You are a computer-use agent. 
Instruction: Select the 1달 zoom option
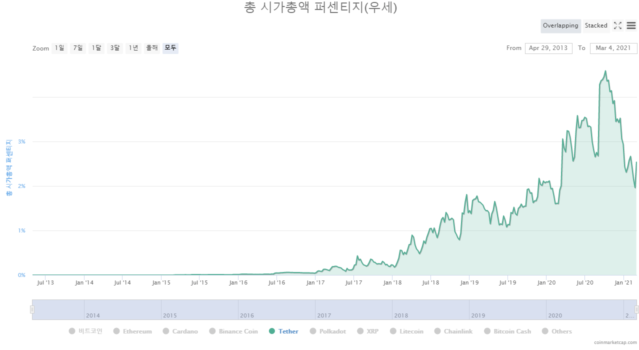coord(96,48)
